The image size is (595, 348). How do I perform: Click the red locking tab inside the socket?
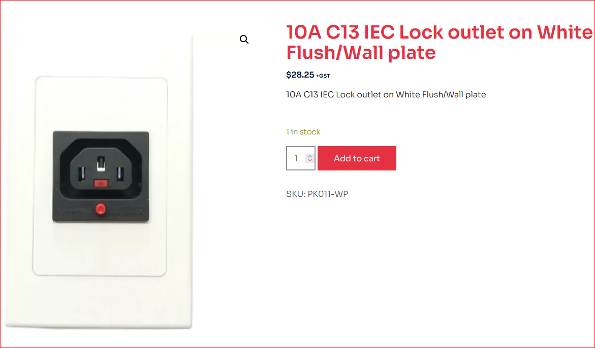click(x=101, y=183)
